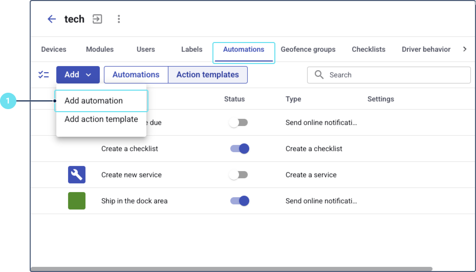Image resolution: width=476 pixels, height=272 pixels.
Task: Open the three-dot more options menu
Action: coord(119,19)
